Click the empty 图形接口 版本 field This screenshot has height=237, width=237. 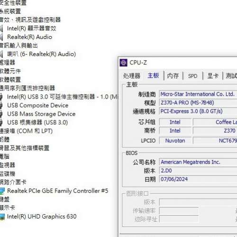pyautogui.click(x=198, y=202)
